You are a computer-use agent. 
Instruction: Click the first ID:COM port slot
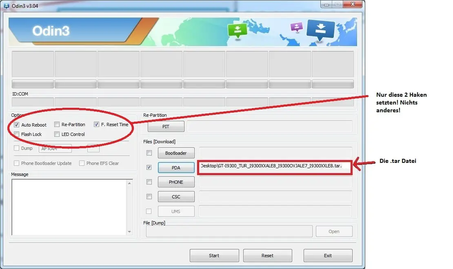[33, 102]
